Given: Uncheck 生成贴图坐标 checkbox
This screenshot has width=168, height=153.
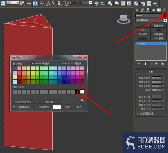Looking at the screenshot, I should coord(138,113).
